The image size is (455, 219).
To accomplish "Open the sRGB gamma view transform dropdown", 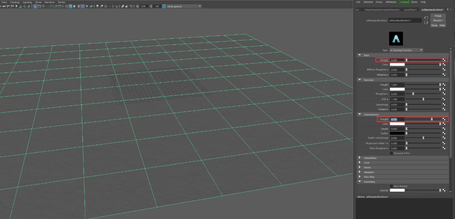I will pos(184,6).
